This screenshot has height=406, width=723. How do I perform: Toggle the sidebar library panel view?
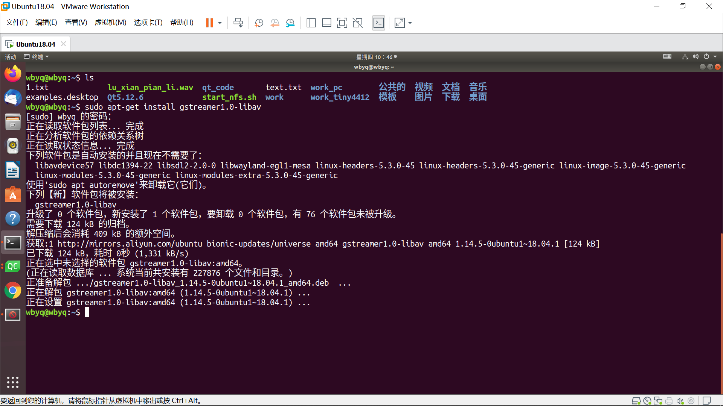[311, 23]
